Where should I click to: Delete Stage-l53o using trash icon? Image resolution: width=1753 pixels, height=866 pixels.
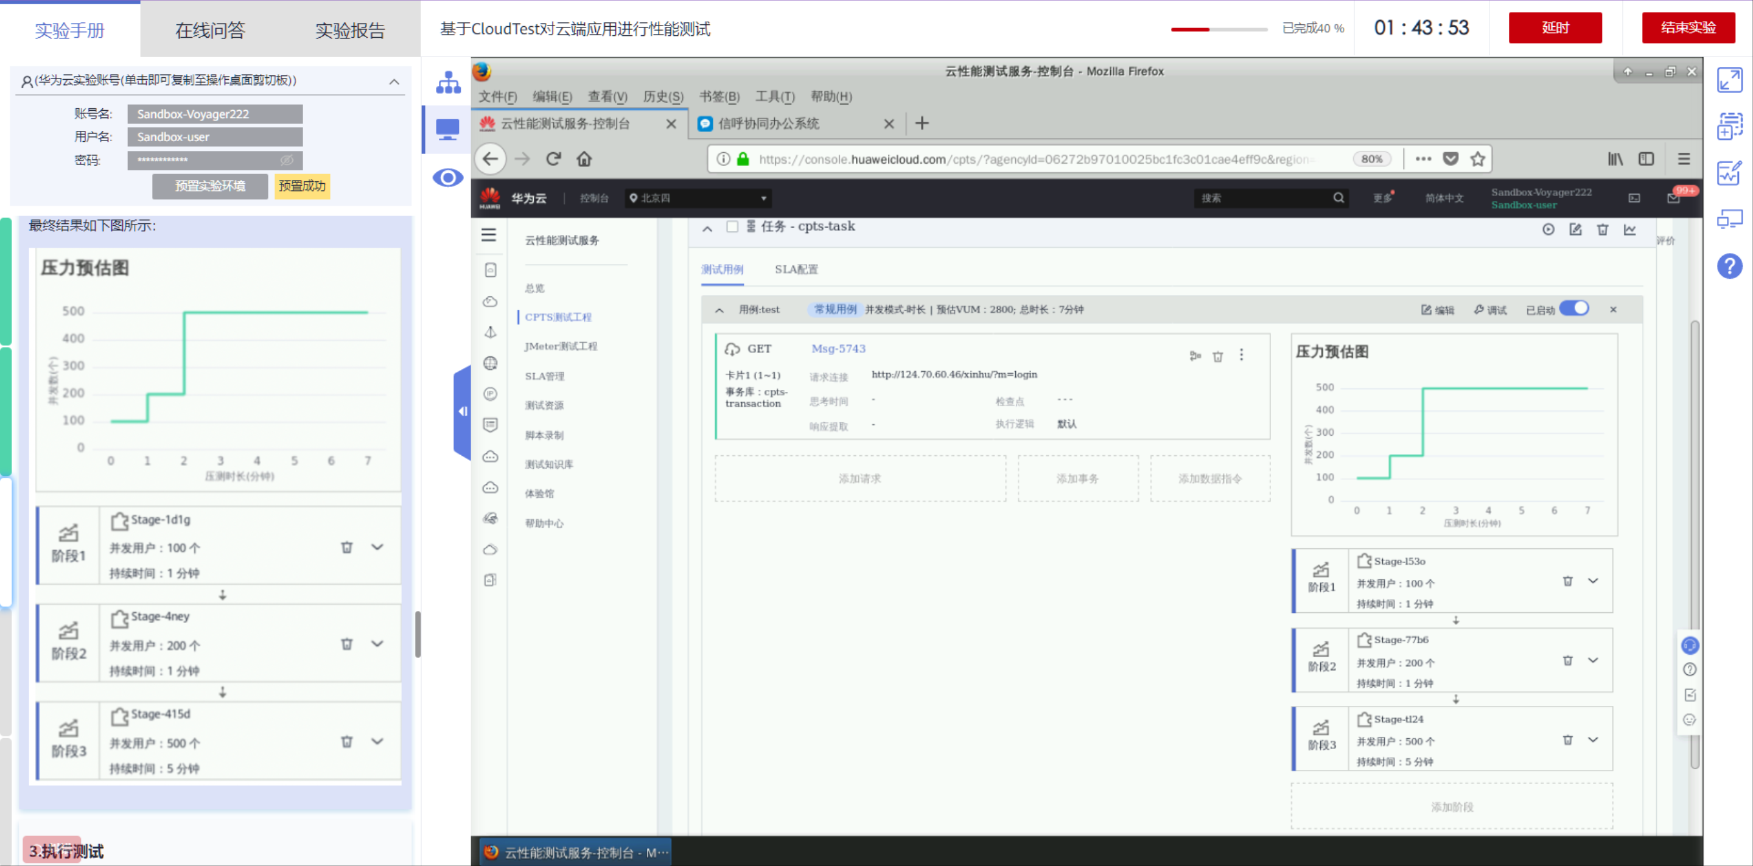tap(1567, 581)
